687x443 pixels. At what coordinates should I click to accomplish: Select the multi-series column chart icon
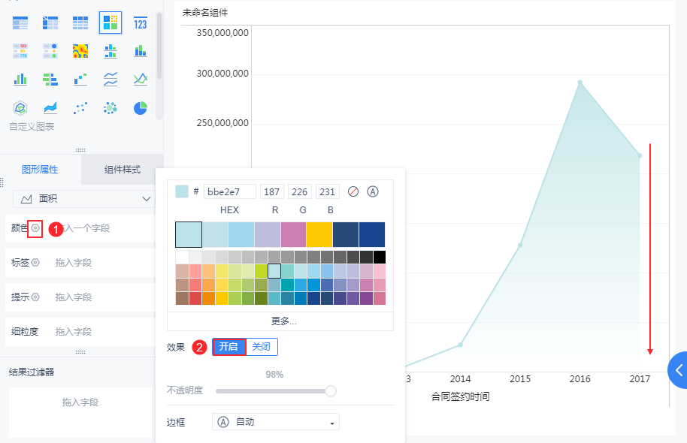[20, 80]
